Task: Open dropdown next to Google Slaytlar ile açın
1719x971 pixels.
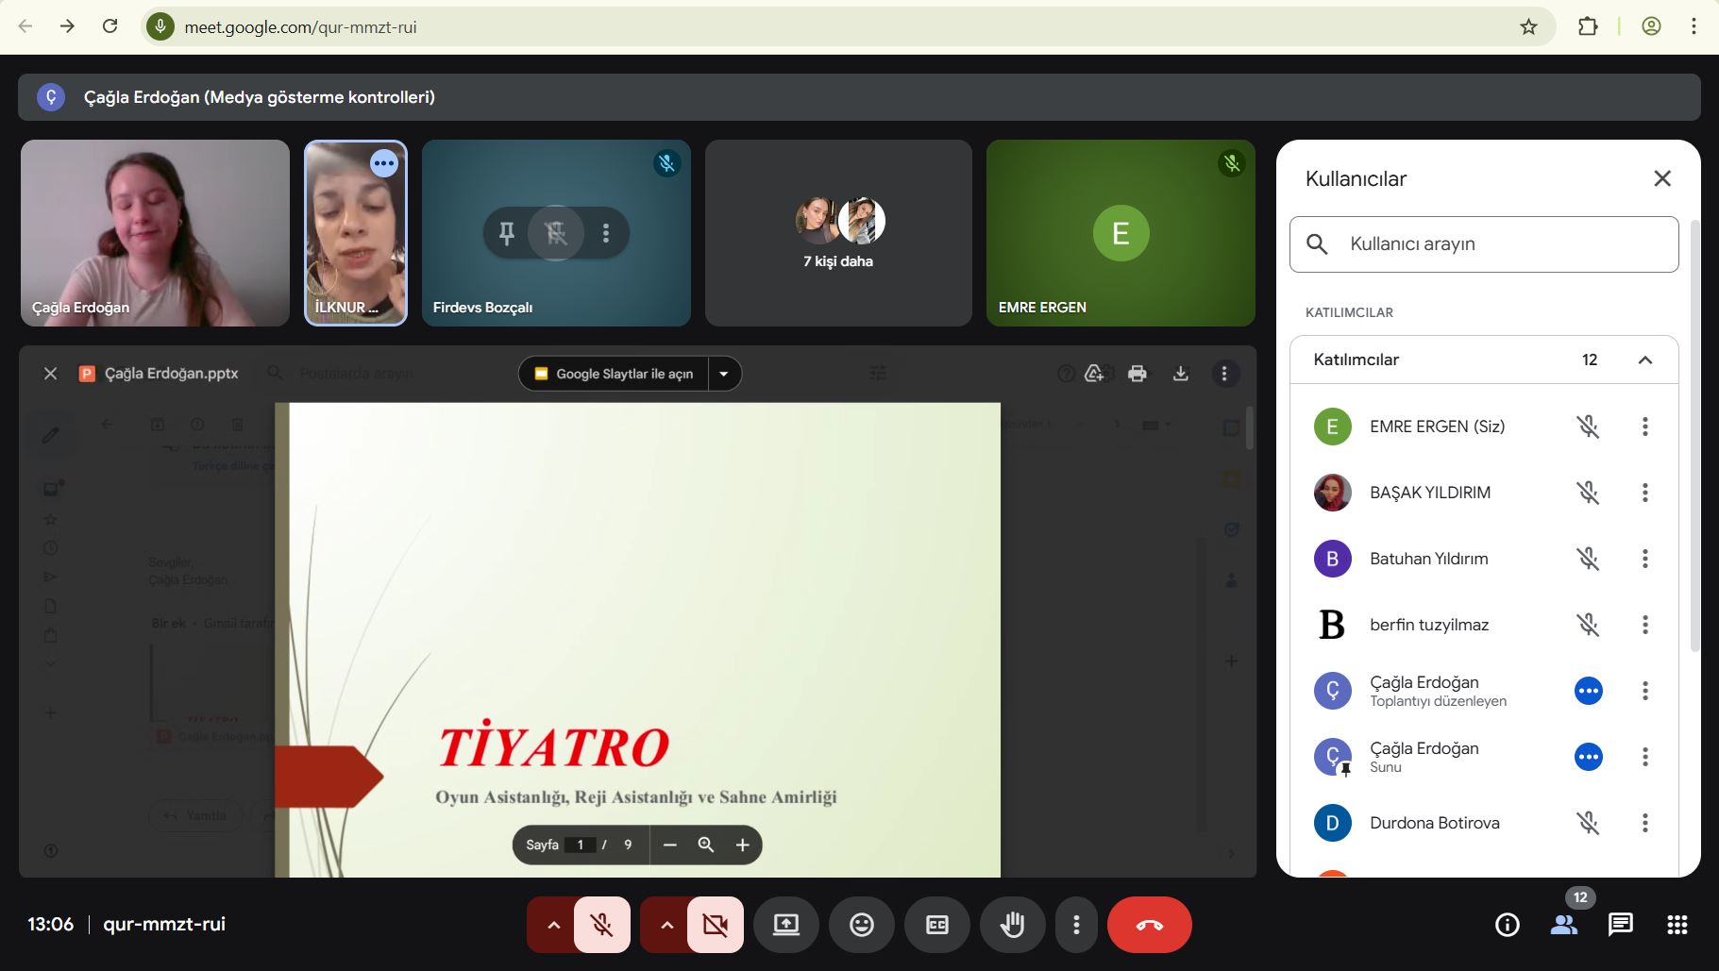Action: (724, 374)
